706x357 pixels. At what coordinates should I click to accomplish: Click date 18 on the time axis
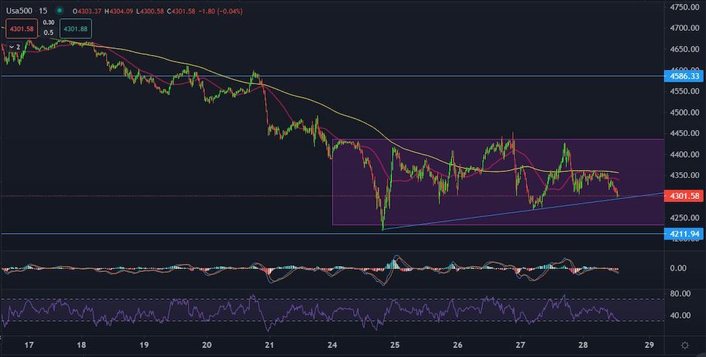(x=82, y=345)
